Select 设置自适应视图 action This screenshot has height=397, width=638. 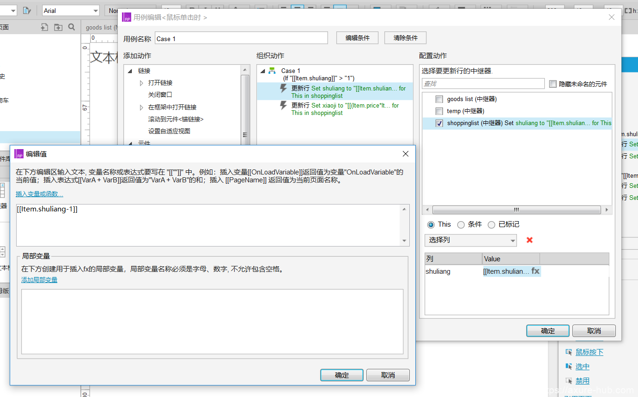pos(169,131)
